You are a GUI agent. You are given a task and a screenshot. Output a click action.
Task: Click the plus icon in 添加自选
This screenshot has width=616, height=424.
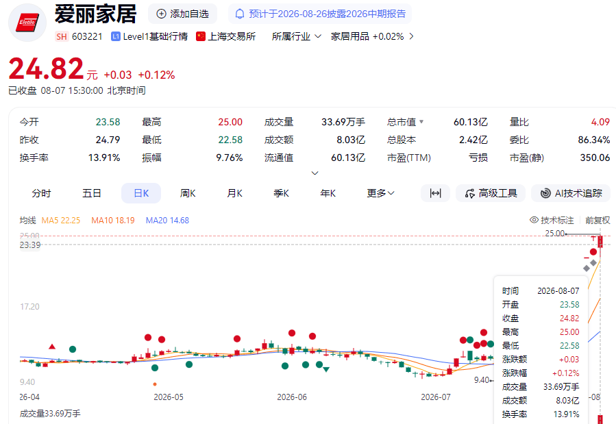coord(161,14)
